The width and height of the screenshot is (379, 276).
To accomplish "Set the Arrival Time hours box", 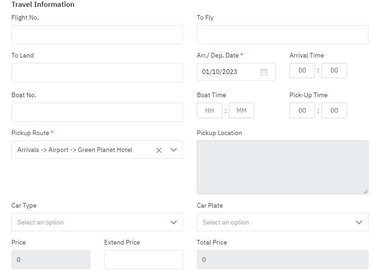I will click(x=302, y=71).
